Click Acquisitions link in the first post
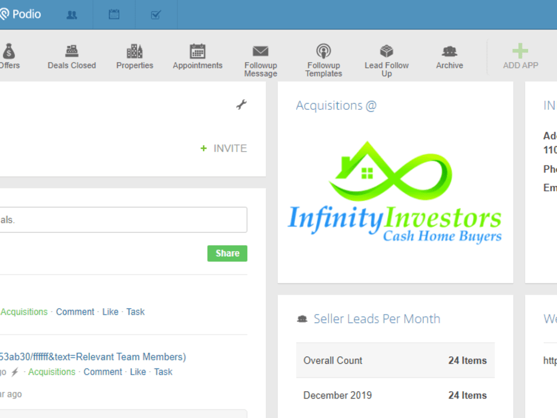 click(24, 312)
